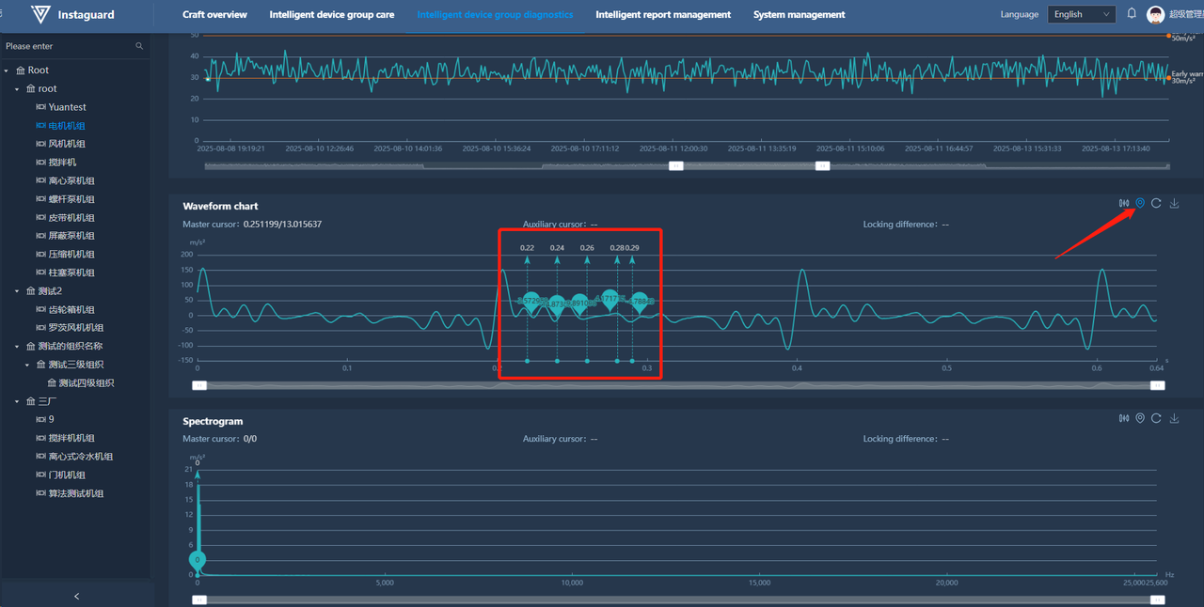Enable the Spectrogram marker pin tool

(x=1140, y=418)
